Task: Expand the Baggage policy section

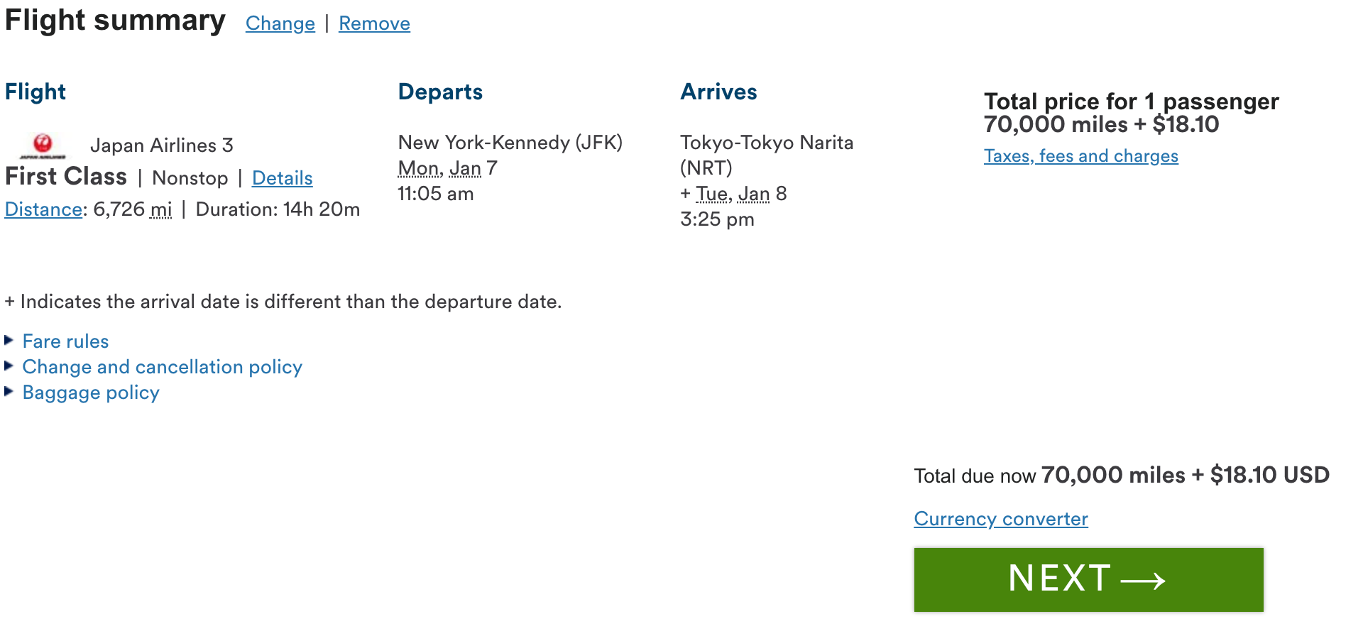Action: click(90, 393)
